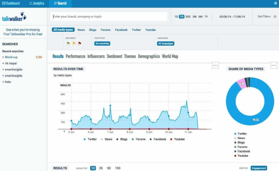Select the 7D time range
The image size is (279, 171).
click(181, 17)
